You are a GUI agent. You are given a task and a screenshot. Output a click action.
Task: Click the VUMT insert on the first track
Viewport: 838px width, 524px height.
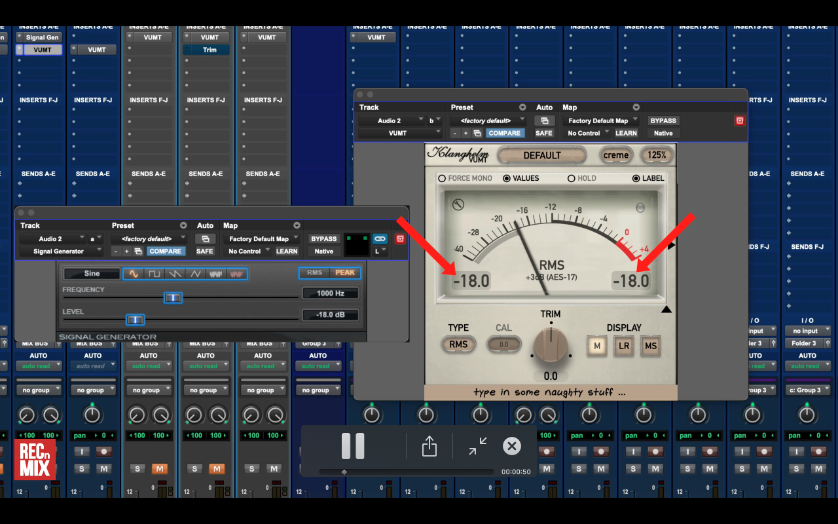(x=43, y=50)
